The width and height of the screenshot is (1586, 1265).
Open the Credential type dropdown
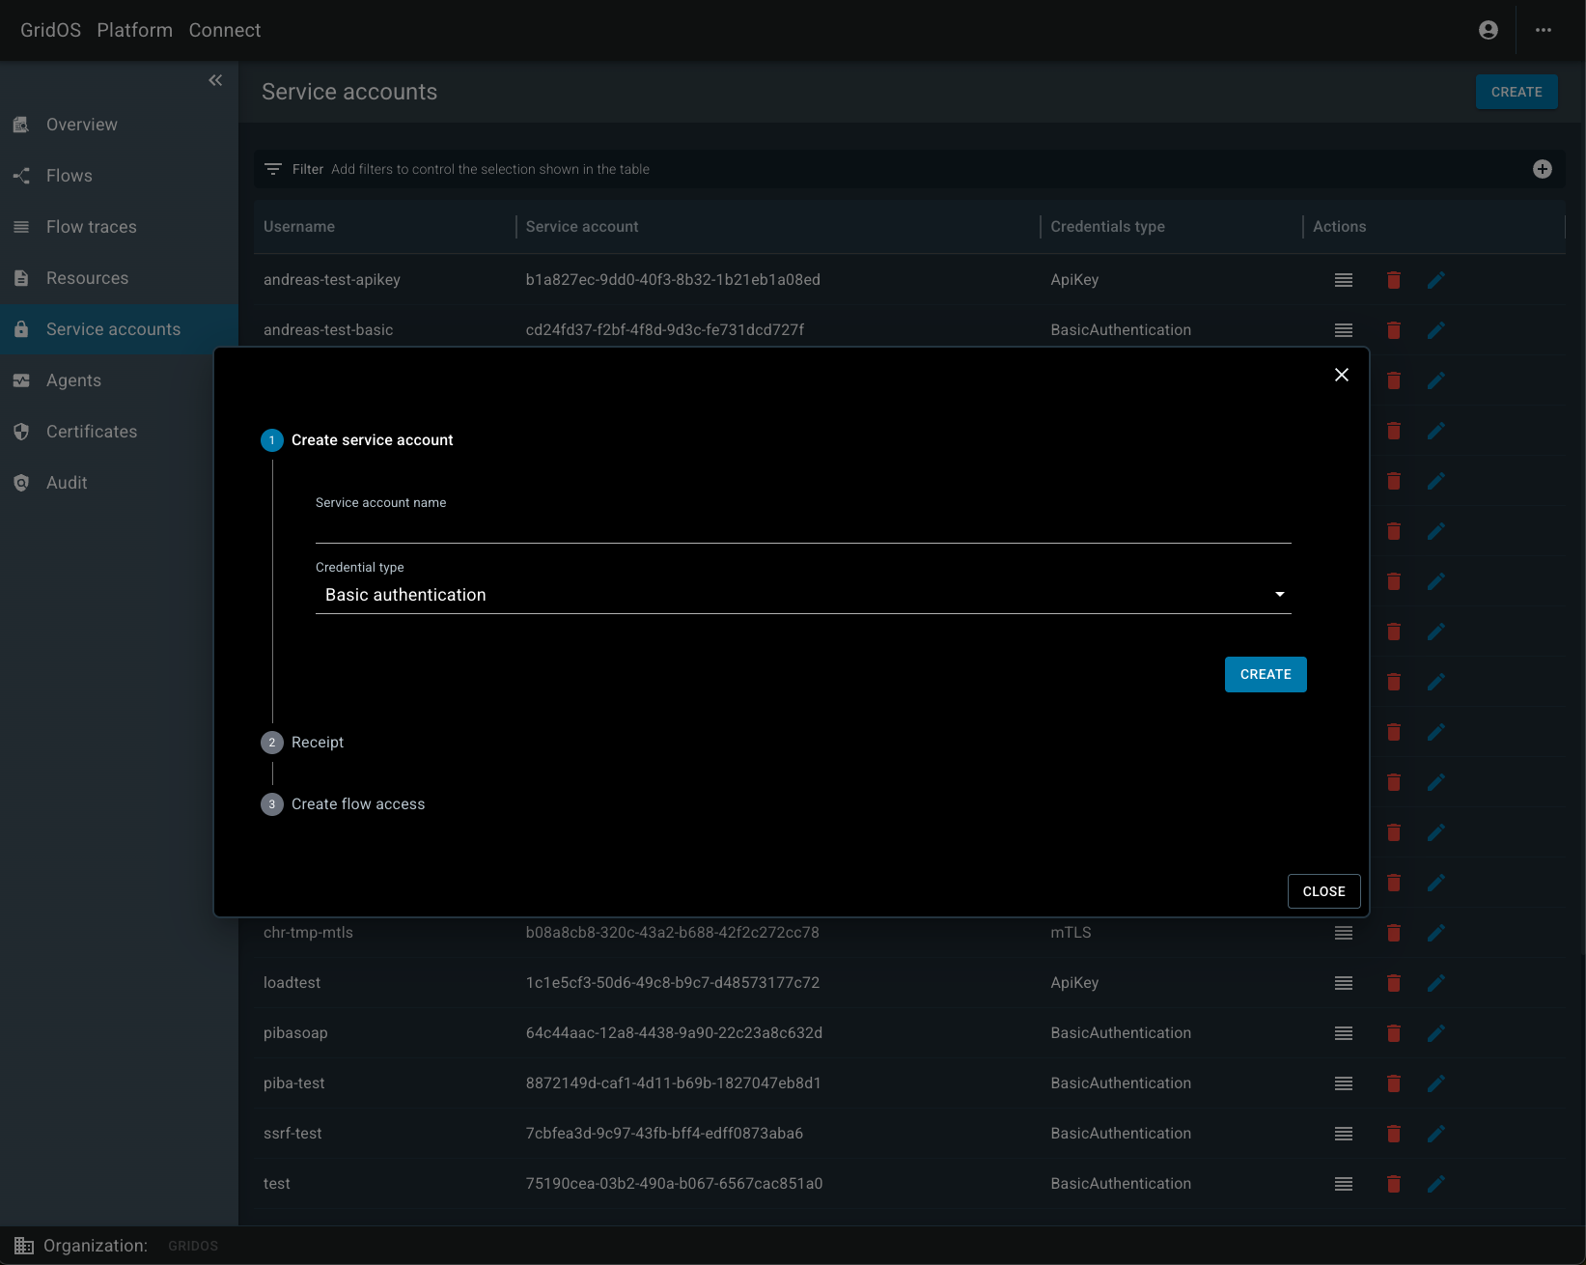pos(1280,594)
